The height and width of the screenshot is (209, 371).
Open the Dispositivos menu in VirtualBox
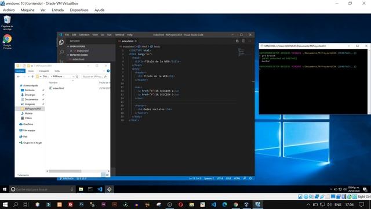(79, 10)
